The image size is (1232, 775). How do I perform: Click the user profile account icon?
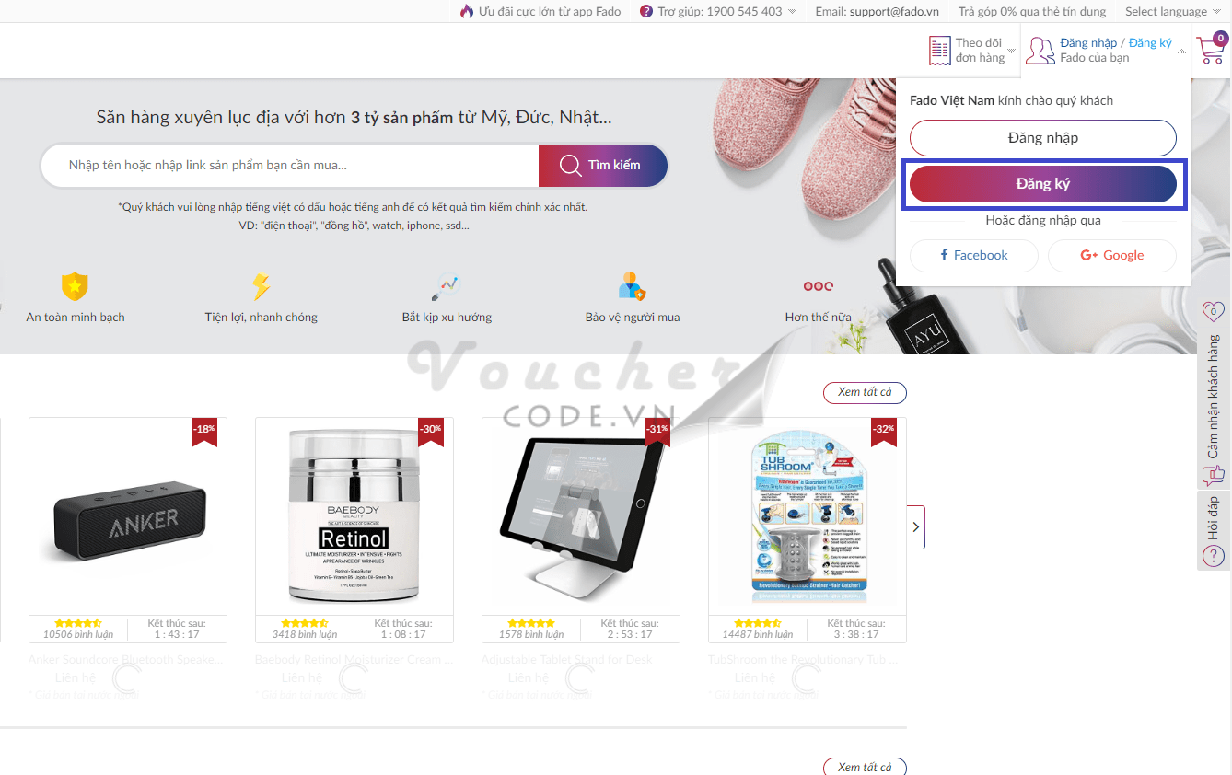tap(1040, 51)
